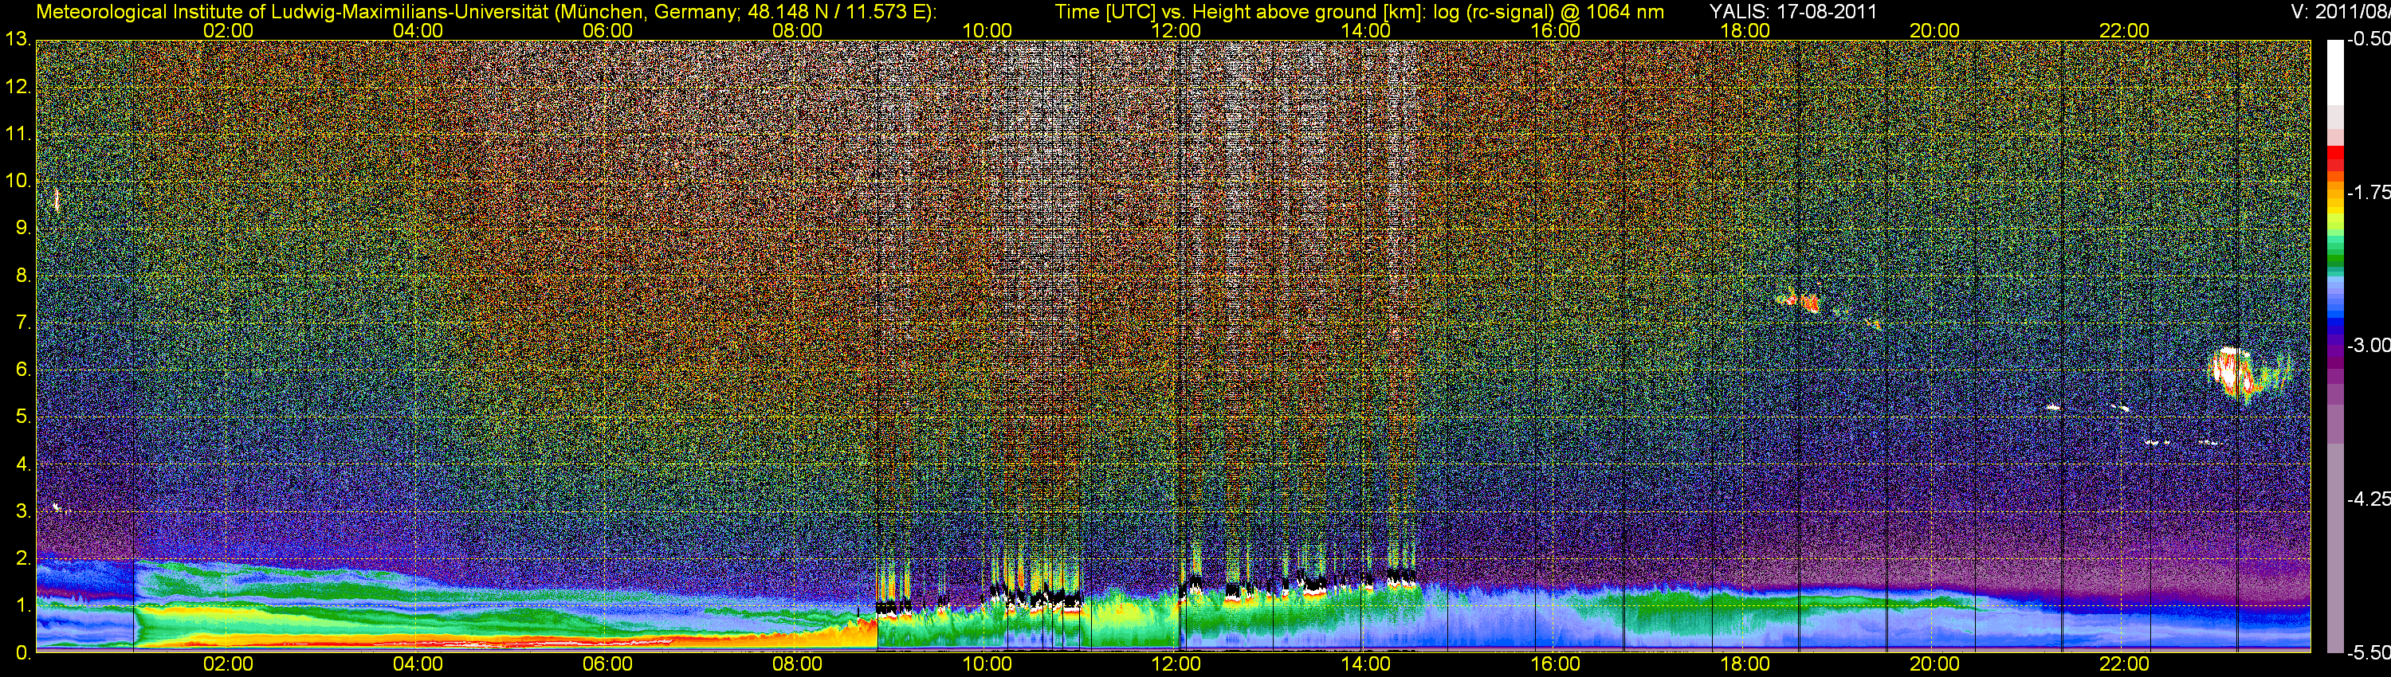Select the 18:00 tick label on the bottom axis
The height and width of the screenshot is (677, 2391).
click(x=1745, y=664)
